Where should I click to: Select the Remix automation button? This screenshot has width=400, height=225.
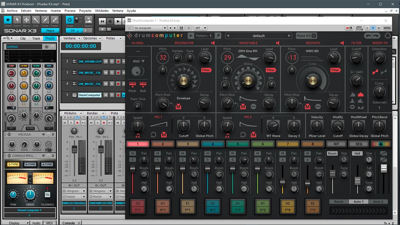tap(339, 202)
